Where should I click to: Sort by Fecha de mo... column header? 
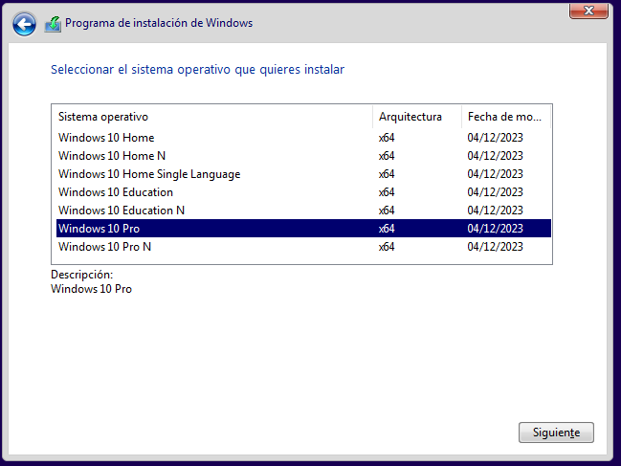click(506, 117)
